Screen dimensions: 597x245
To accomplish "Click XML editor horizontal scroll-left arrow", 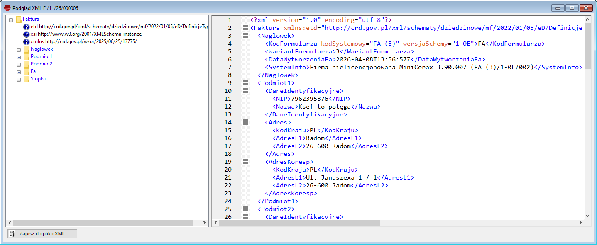I will pyautogui.click(x=215, y=223).
